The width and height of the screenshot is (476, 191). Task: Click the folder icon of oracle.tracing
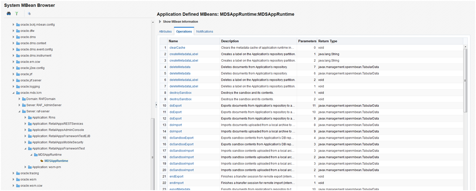18,173
